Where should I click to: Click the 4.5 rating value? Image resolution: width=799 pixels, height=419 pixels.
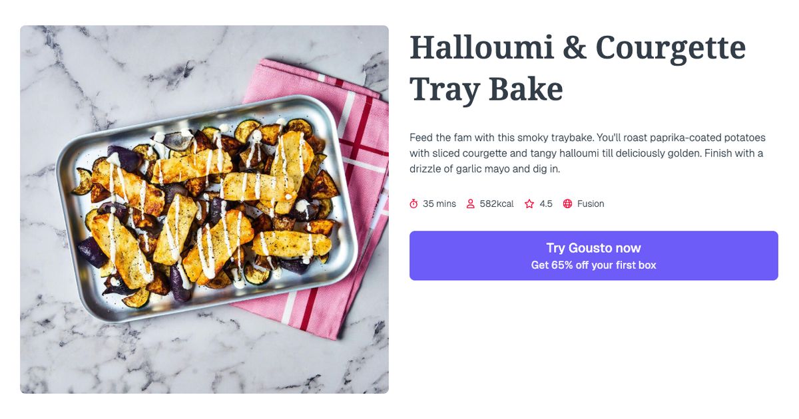546,204
